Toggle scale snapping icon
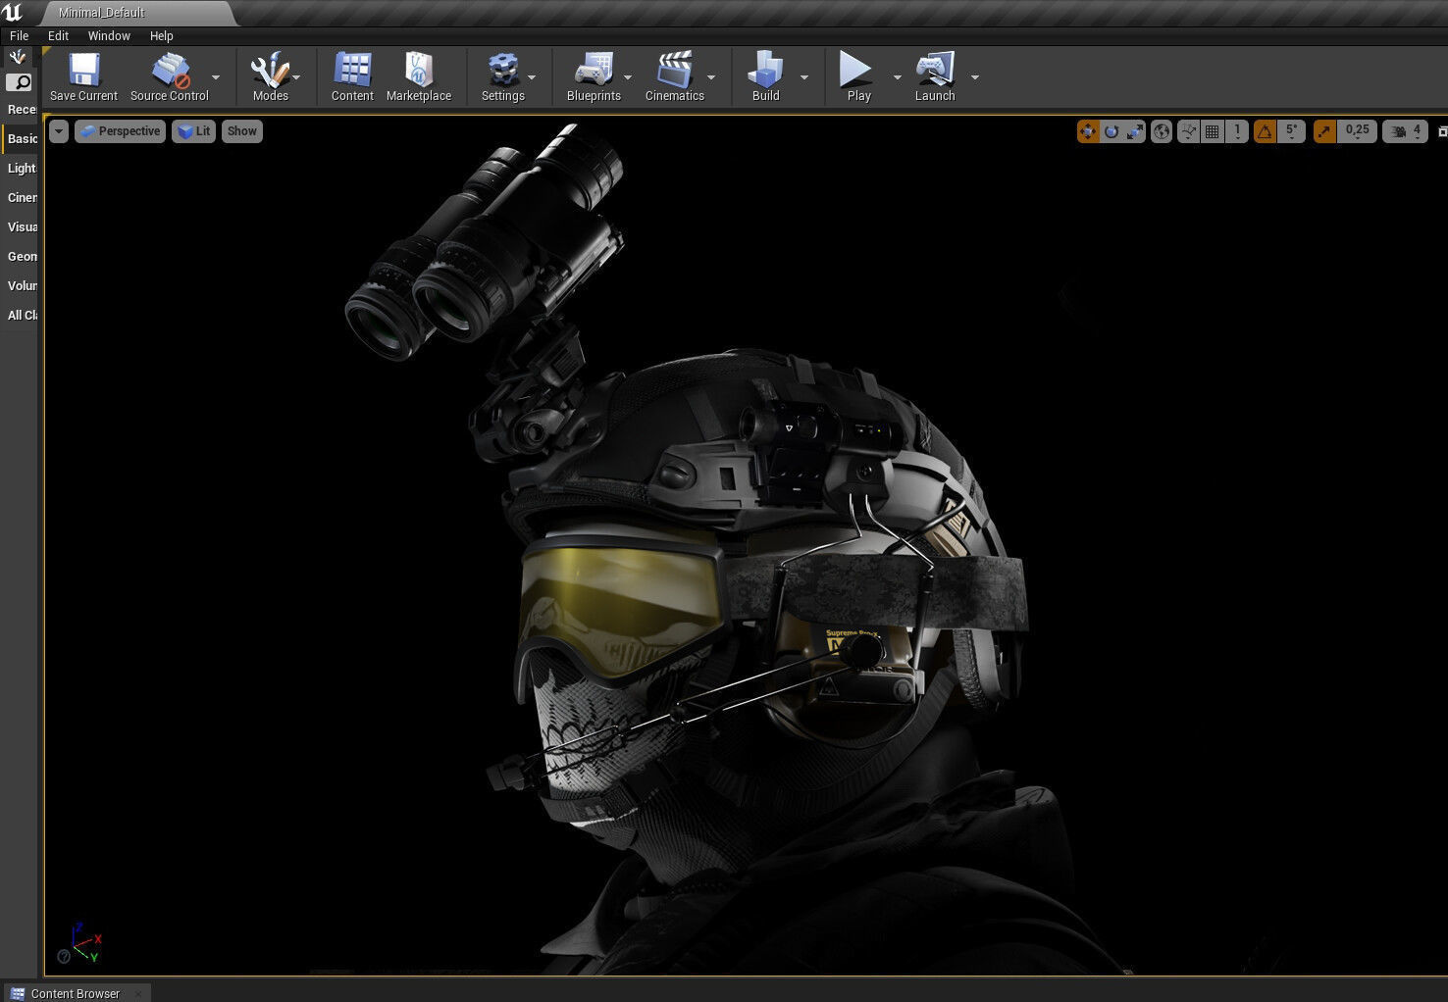 [1324, 131]
